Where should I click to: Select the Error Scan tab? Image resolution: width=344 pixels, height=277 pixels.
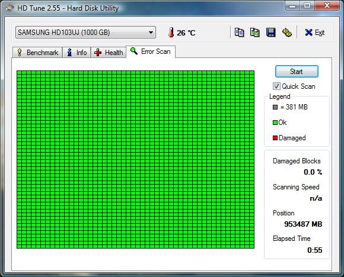coord(151,51)
